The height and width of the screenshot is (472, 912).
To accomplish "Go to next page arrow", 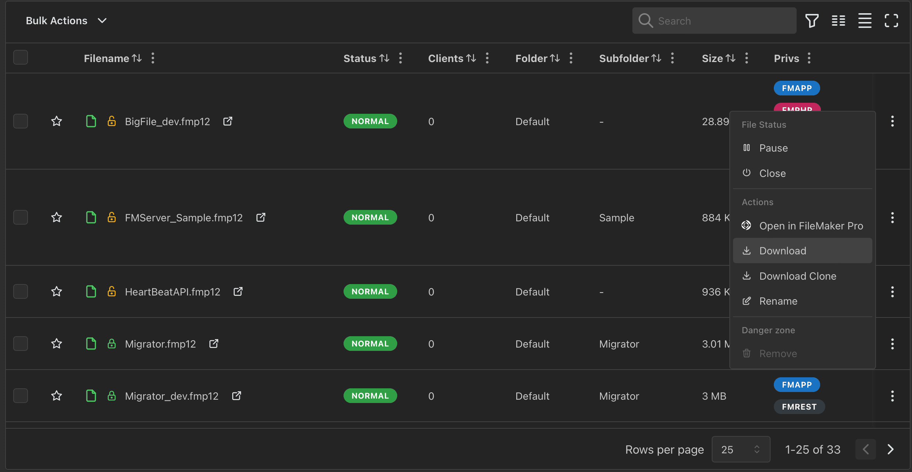I will coord(890,449).
